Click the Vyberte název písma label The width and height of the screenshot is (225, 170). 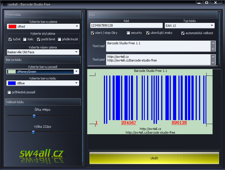43,47
